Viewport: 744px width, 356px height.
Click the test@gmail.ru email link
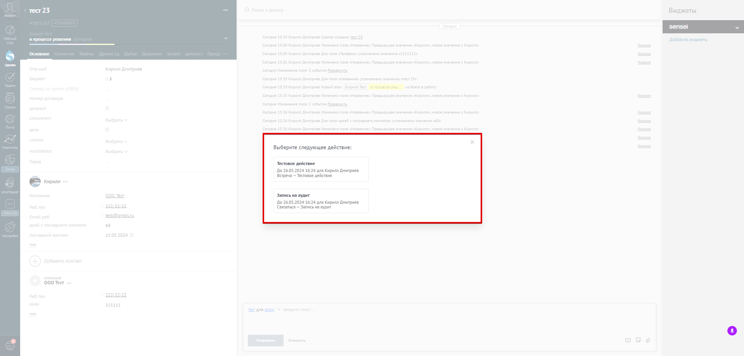tap(119, 215)
